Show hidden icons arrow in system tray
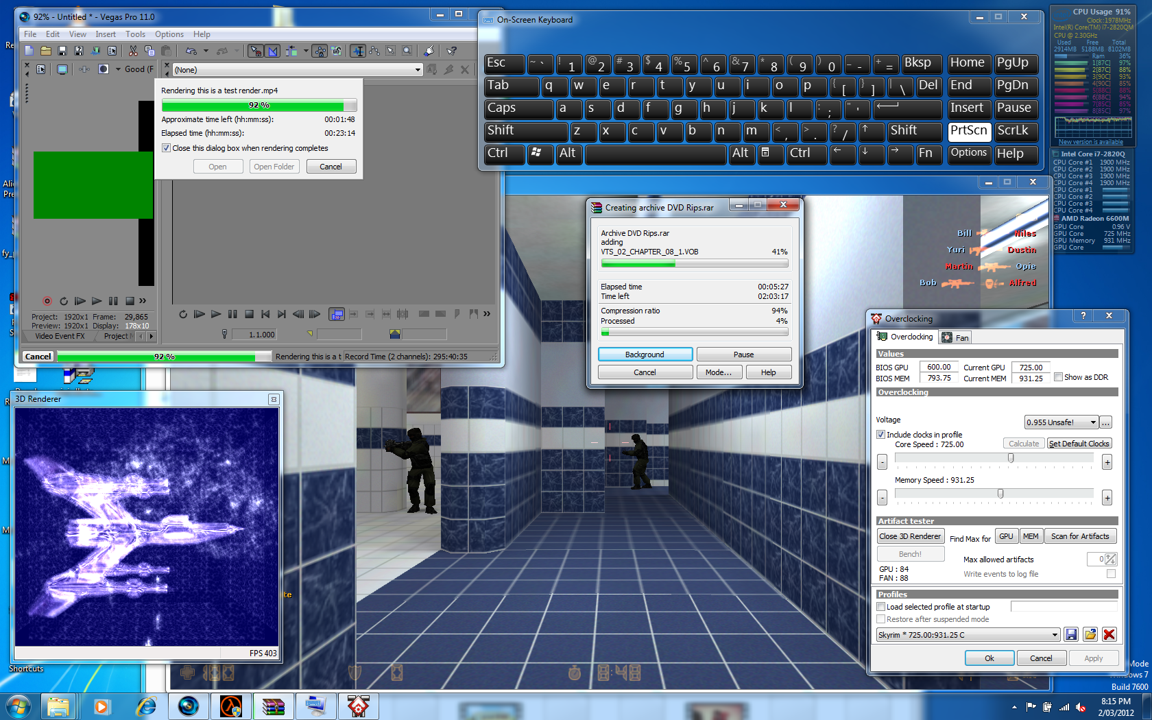 point(1014,707)
